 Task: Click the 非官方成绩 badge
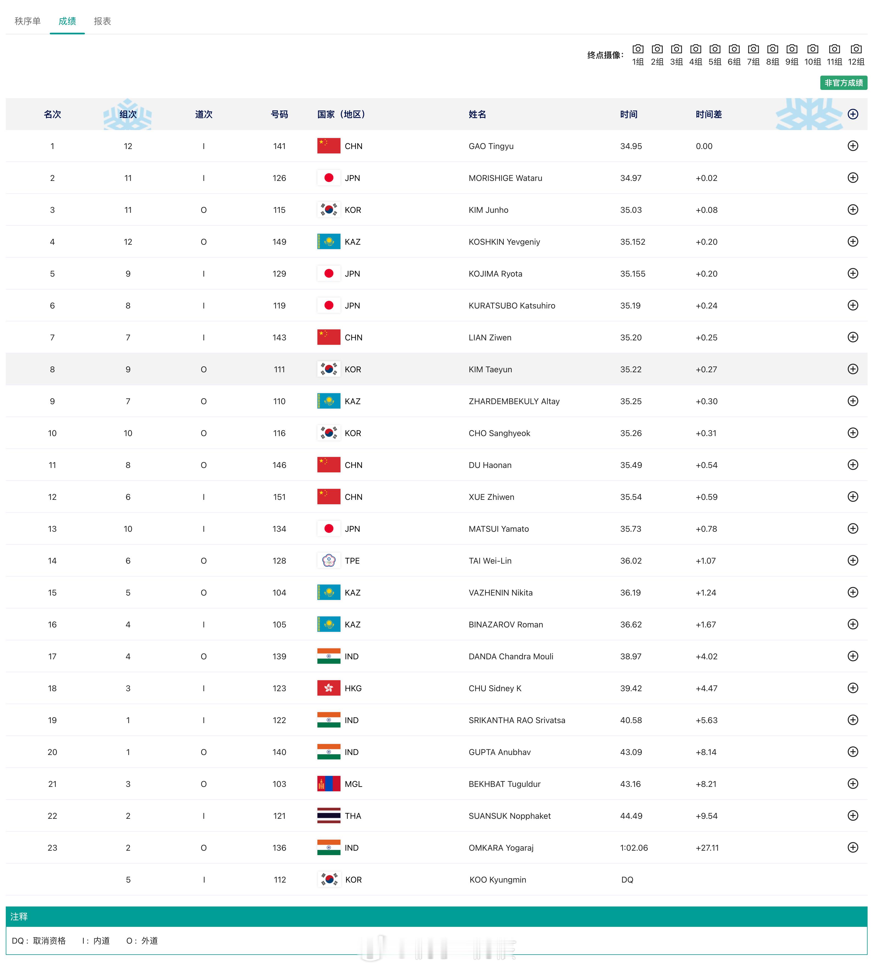[x=843, y=83]
